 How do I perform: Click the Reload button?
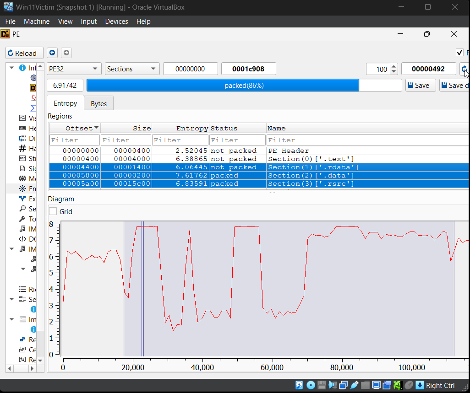click(x=25, y=53)
